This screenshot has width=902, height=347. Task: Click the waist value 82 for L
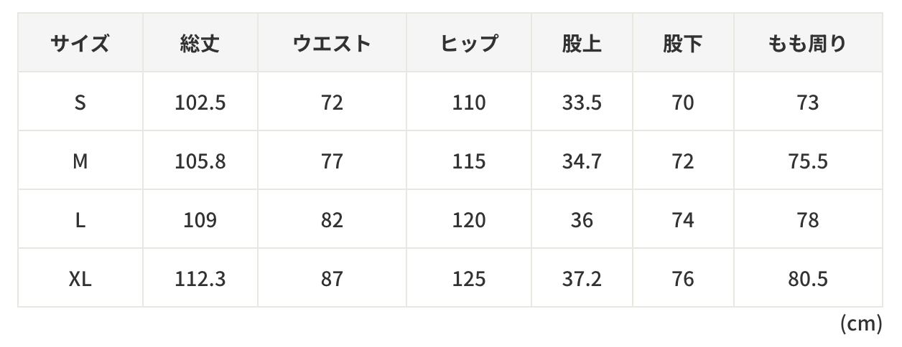[x=332, y=220]
